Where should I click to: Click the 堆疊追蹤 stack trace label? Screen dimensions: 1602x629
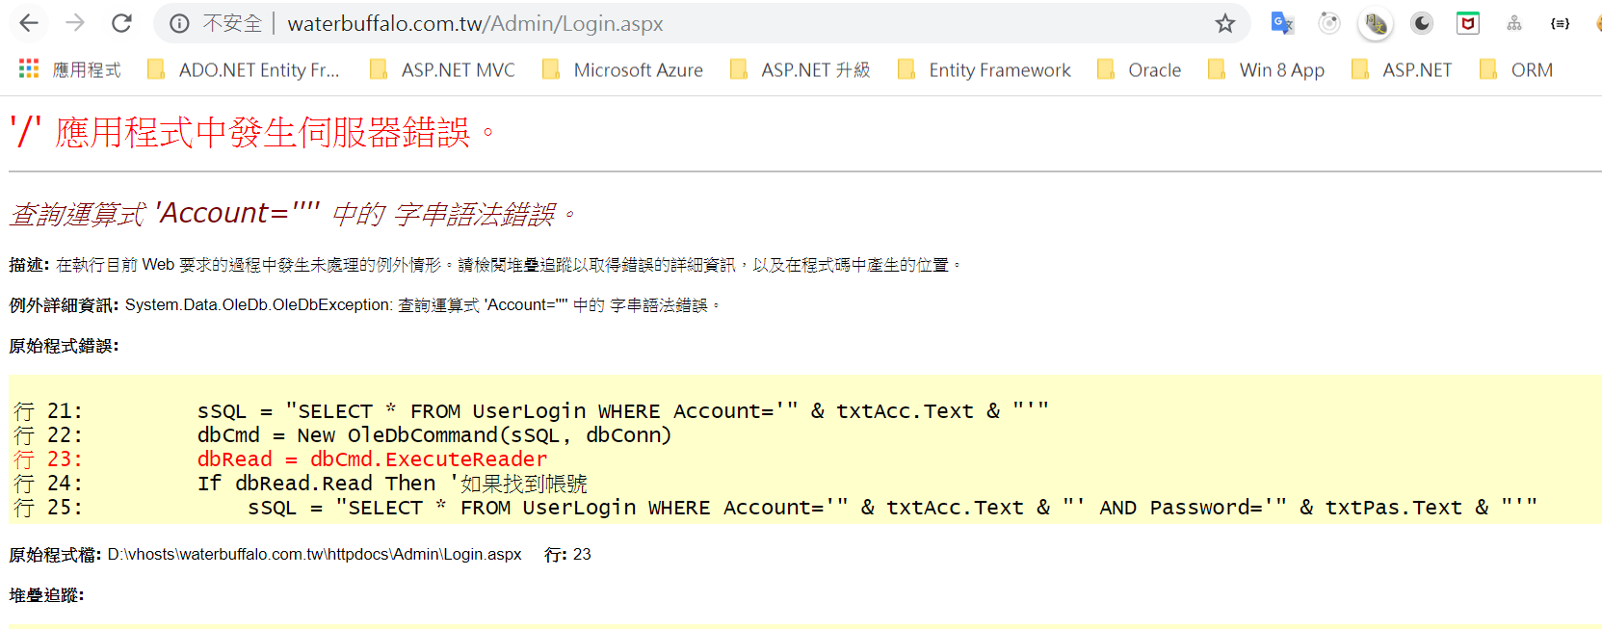pyautogui.click(x=46, y=595)
